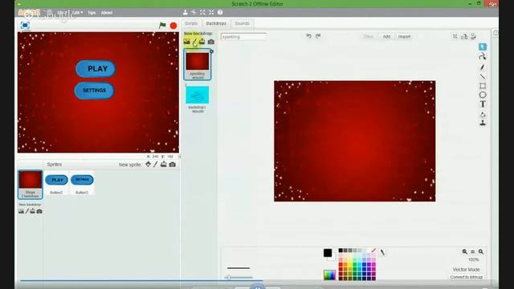
Task: Undo the last paint edit
Action: [308, 36]
